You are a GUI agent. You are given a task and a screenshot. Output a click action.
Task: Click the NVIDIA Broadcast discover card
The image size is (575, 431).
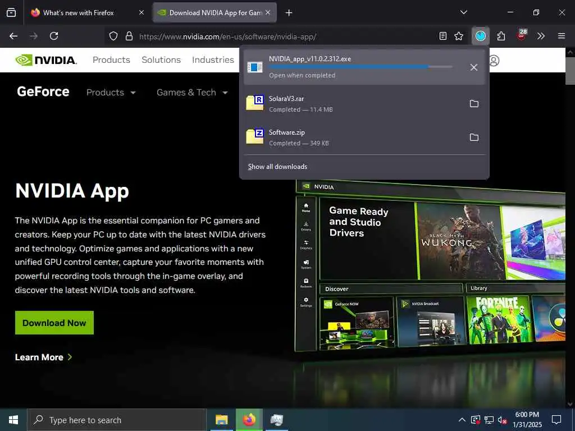pyautogui.click(x=431, y=322)
